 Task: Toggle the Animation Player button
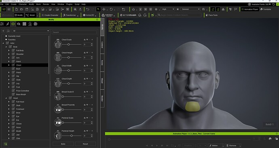(250, 9)
